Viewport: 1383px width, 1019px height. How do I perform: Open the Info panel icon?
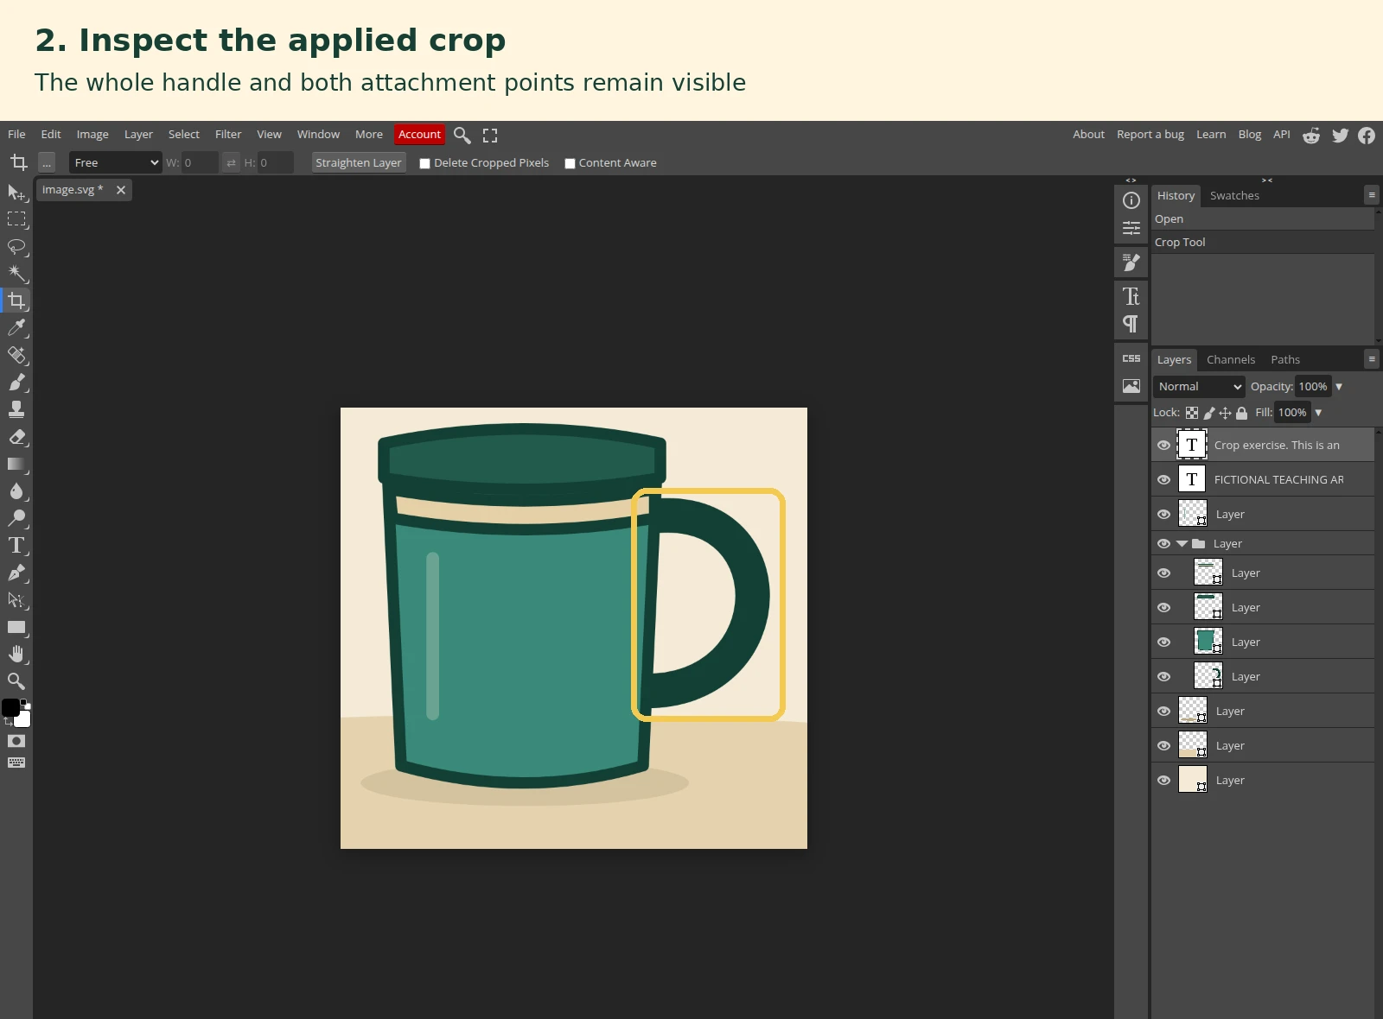[1131, 200]
